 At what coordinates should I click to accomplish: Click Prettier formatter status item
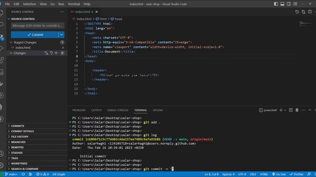coord(297,174)
